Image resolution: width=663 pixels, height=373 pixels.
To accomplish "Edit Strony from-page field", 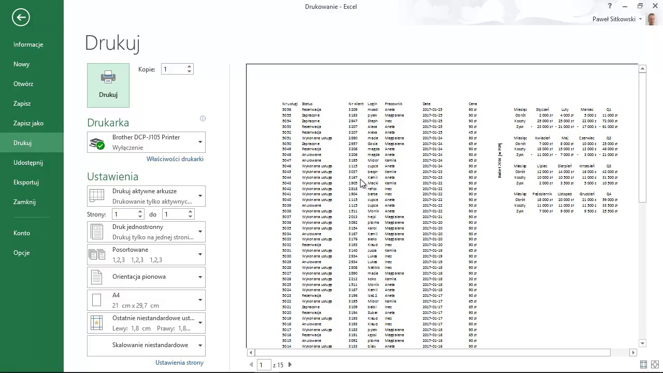I will click(124, 214).
